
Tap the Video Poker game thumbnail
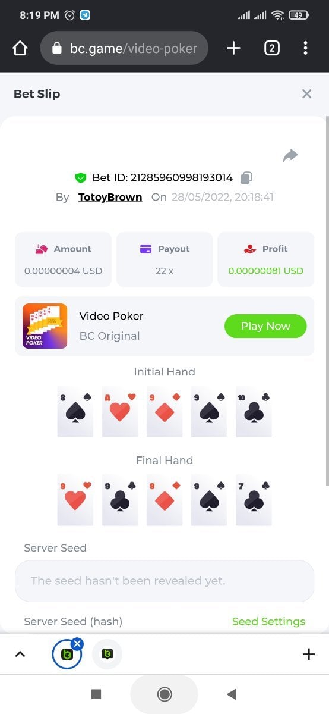pos(45,326)
